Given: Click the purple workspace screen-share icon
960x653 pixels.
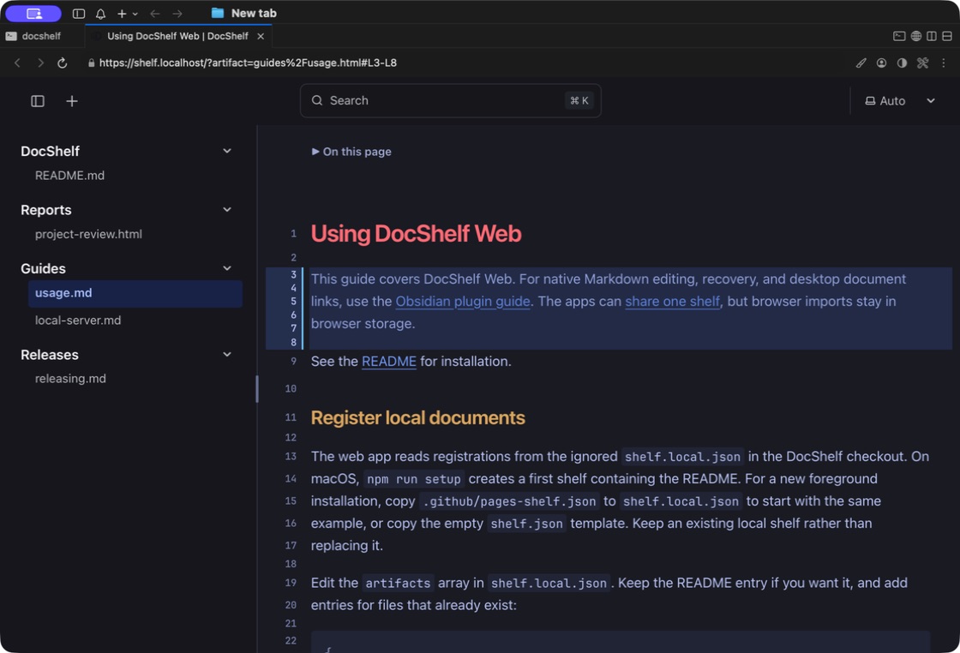Looking at the screenshot, I should (x=33, y=14).
